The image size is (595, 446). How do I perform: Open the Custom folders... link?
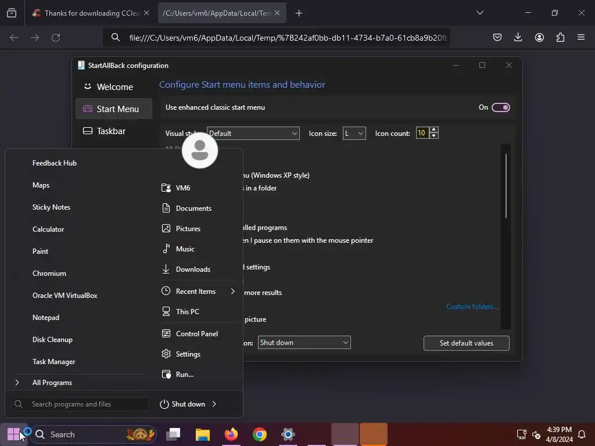coord(472,307)
